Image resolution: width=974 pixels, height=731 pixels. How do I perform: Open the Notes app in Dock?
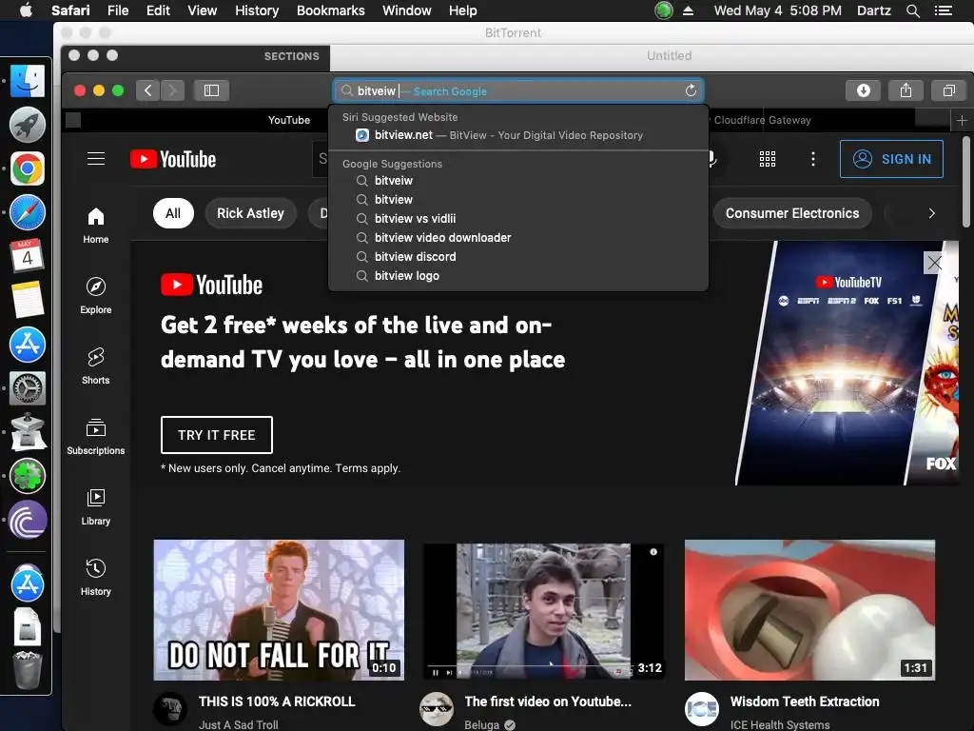[28, 300]
